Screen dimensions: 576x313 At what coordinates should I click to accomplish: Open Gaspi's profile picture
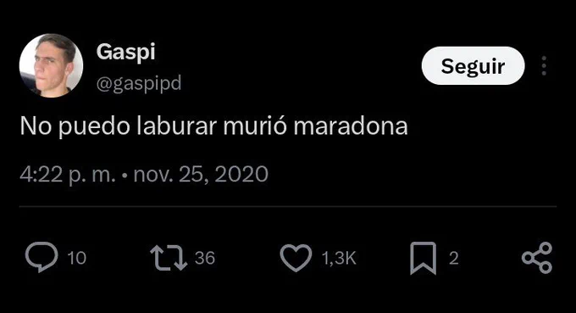point(51,65)
